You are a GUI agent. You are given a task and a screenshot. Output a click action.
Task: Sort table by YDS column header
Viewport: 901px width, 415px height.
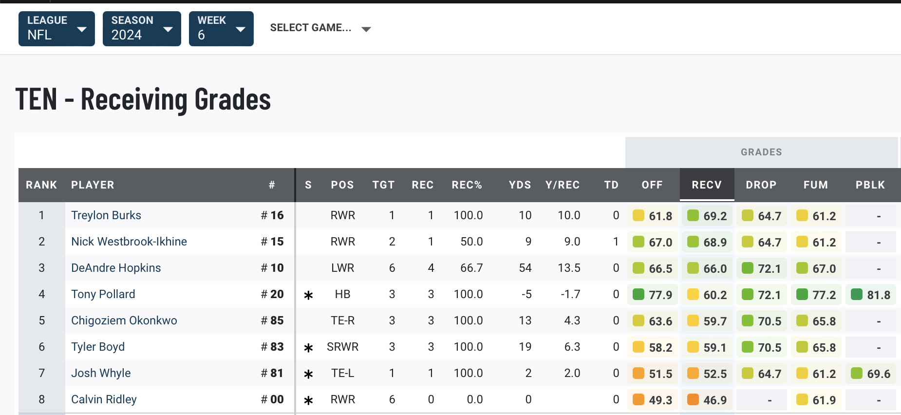tap(520, 185)
